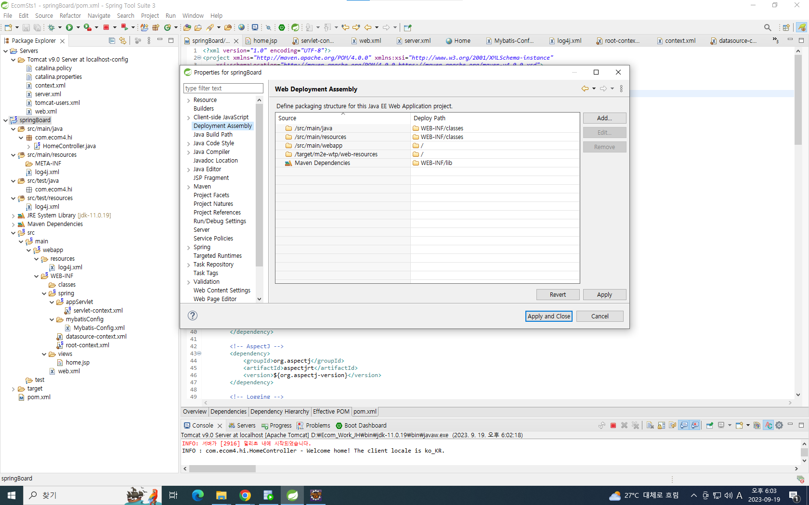Click the Apply button
The image size is (809, 505).
click(604, 294)
